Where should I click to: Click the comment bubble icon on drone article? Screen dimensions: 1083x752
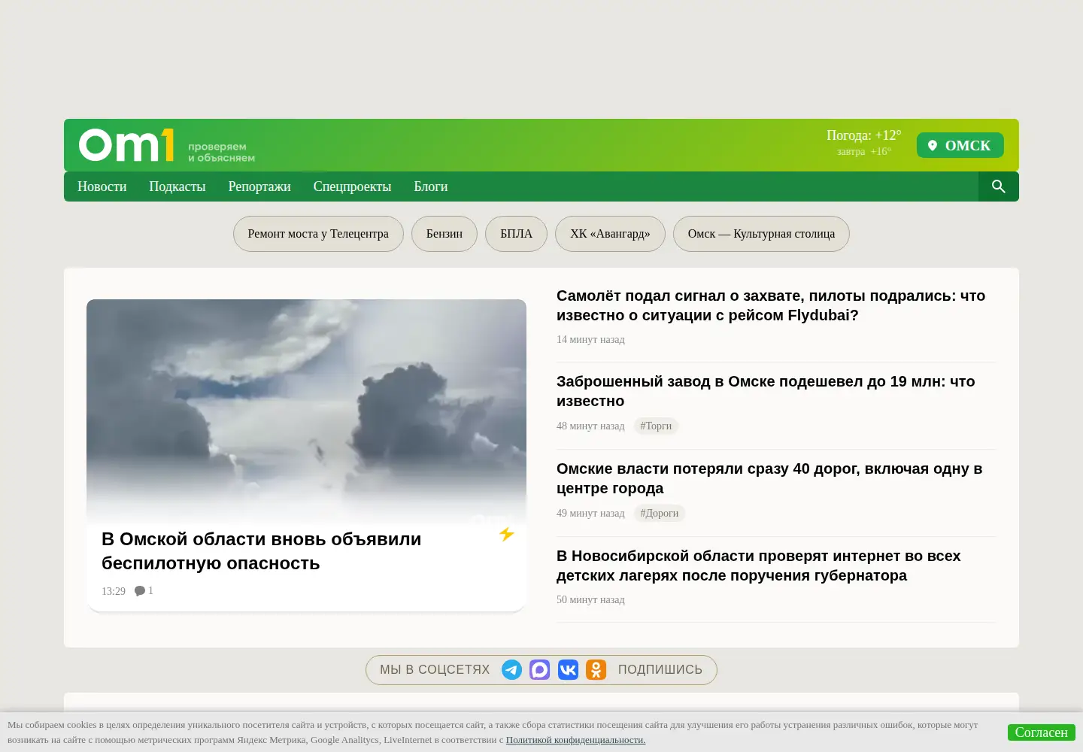pos(139,591)
